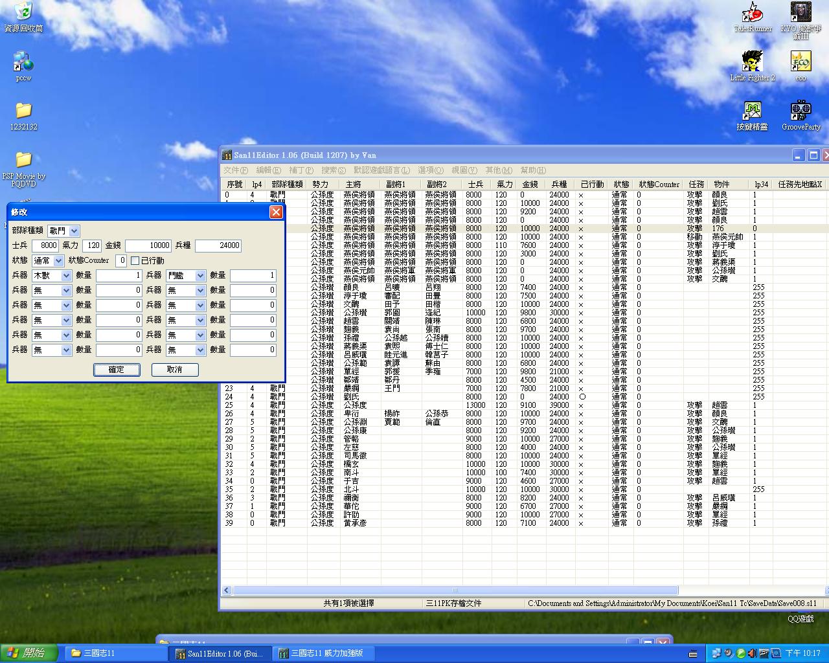Click the 兵糧 input field showing 24000
This screenshot has width=829, height=663.
pos(218,245)
